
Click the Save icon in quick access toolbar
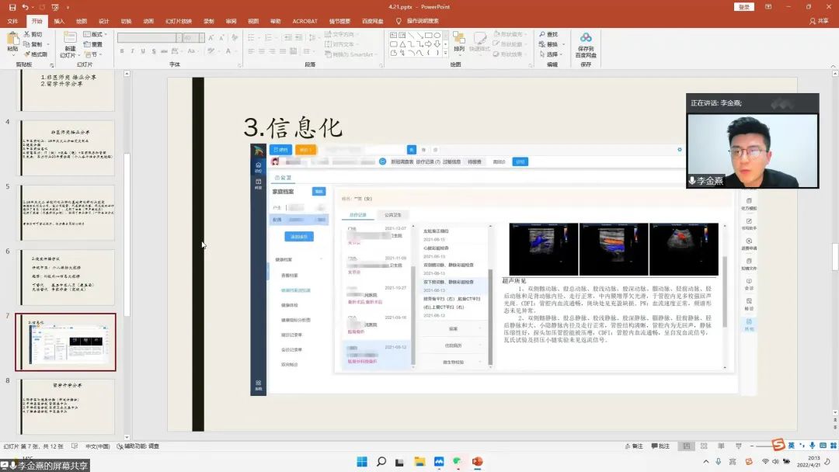(12, 7)
